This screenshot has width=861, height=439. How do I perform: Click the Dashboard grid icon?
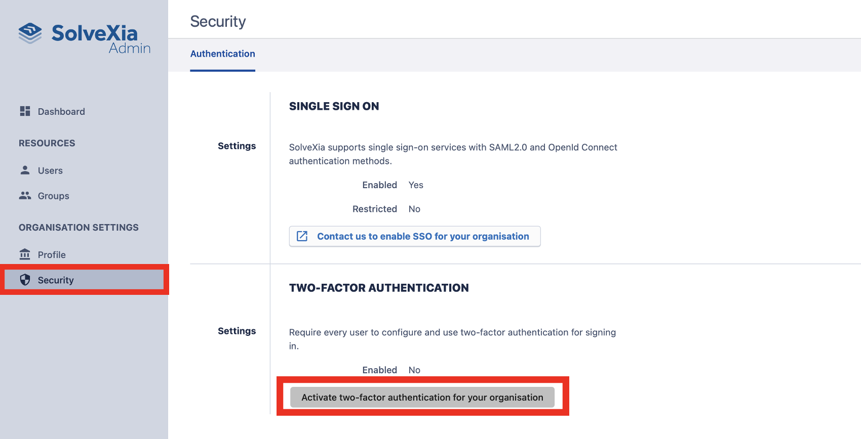(25, 111)
